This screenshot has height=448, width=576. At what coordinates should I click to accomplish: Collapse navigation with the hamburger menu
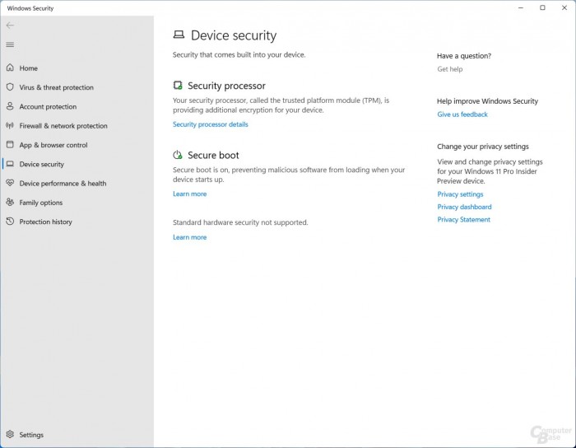[x=10, y=44]
